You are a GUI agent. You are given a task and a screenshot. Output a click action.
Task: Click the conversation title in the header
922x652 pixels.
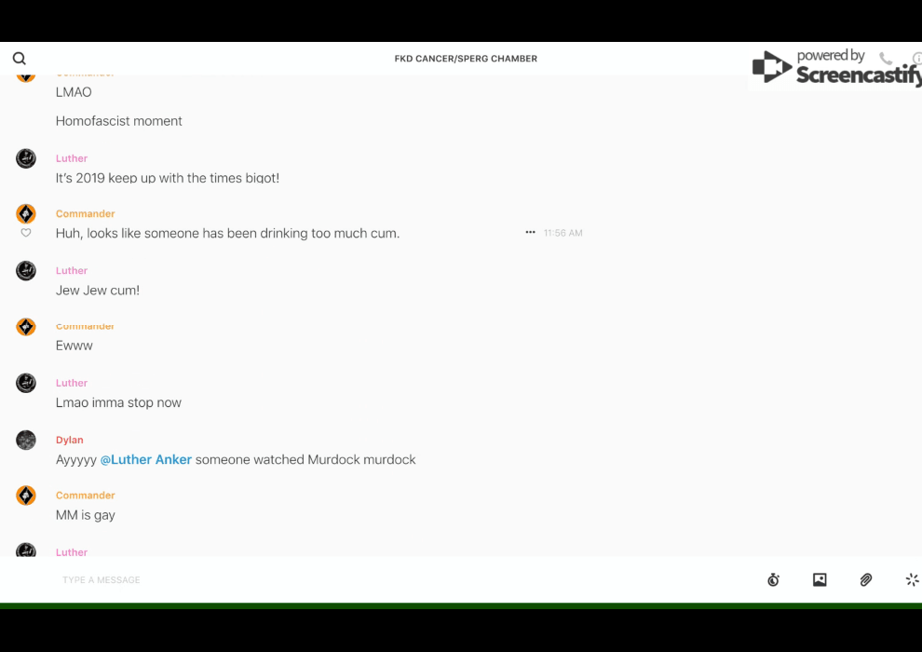(466, 59)
